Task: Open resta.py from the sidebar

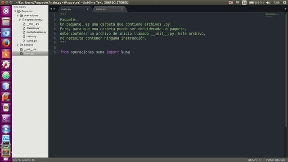Action: (31, 36)
